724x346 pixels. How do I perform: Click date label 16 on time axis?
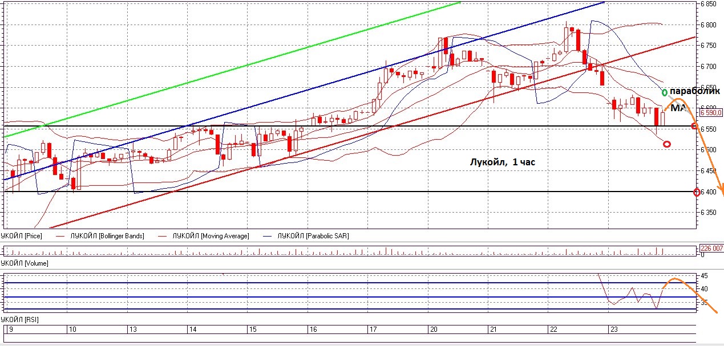tap(312, 329)
